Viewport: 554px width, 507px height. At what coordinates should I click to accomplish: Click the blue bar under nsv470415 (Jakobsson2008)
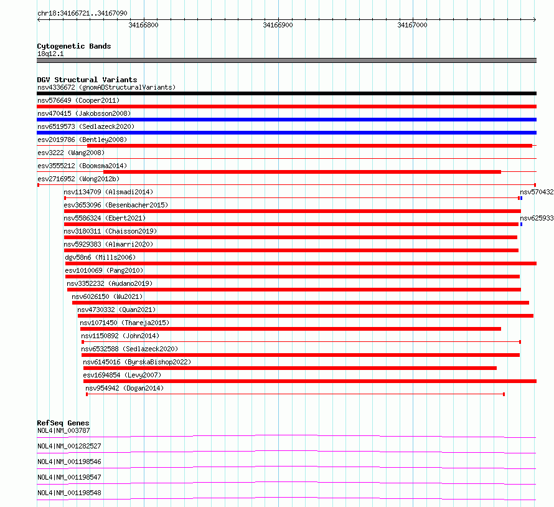[286, 120]
